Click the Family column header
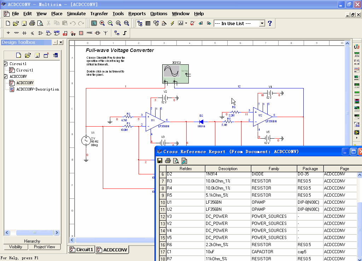362x261 pixels. (x=274, y=169)
